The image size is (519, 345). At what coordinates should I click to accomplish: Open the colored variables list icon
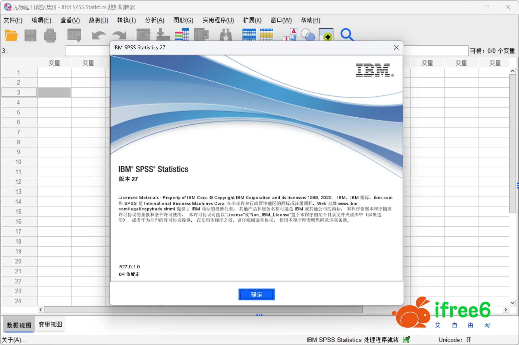[182, 35]
